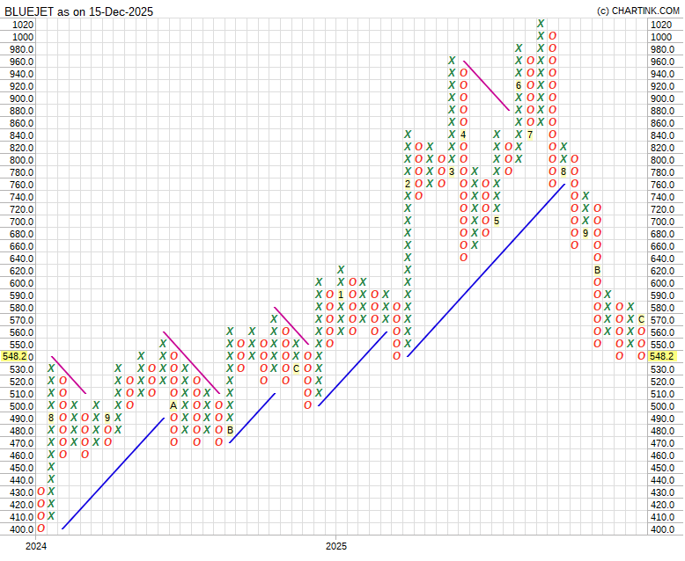Click the 1020 label on the left price axis
This screenshot has width=685, height=561.
pyautogui.click(x=23, y=25)
